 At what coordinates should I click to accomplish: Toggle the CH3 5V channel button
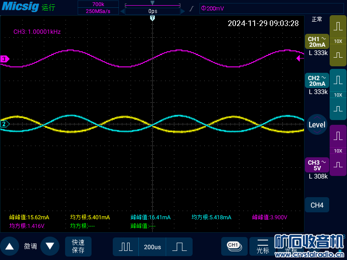pyautogui.click(x=317, y=165)
